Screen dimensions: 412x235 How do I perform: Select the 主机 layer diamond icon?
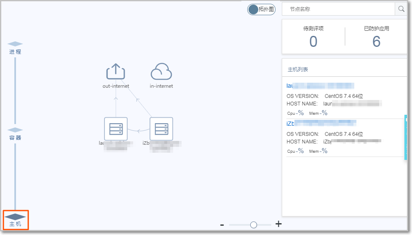(15, 216)
